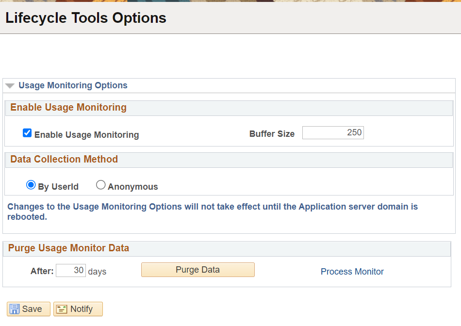Uncheck the Enable Usage Monitoring checkbox

(x=27, y=133)
